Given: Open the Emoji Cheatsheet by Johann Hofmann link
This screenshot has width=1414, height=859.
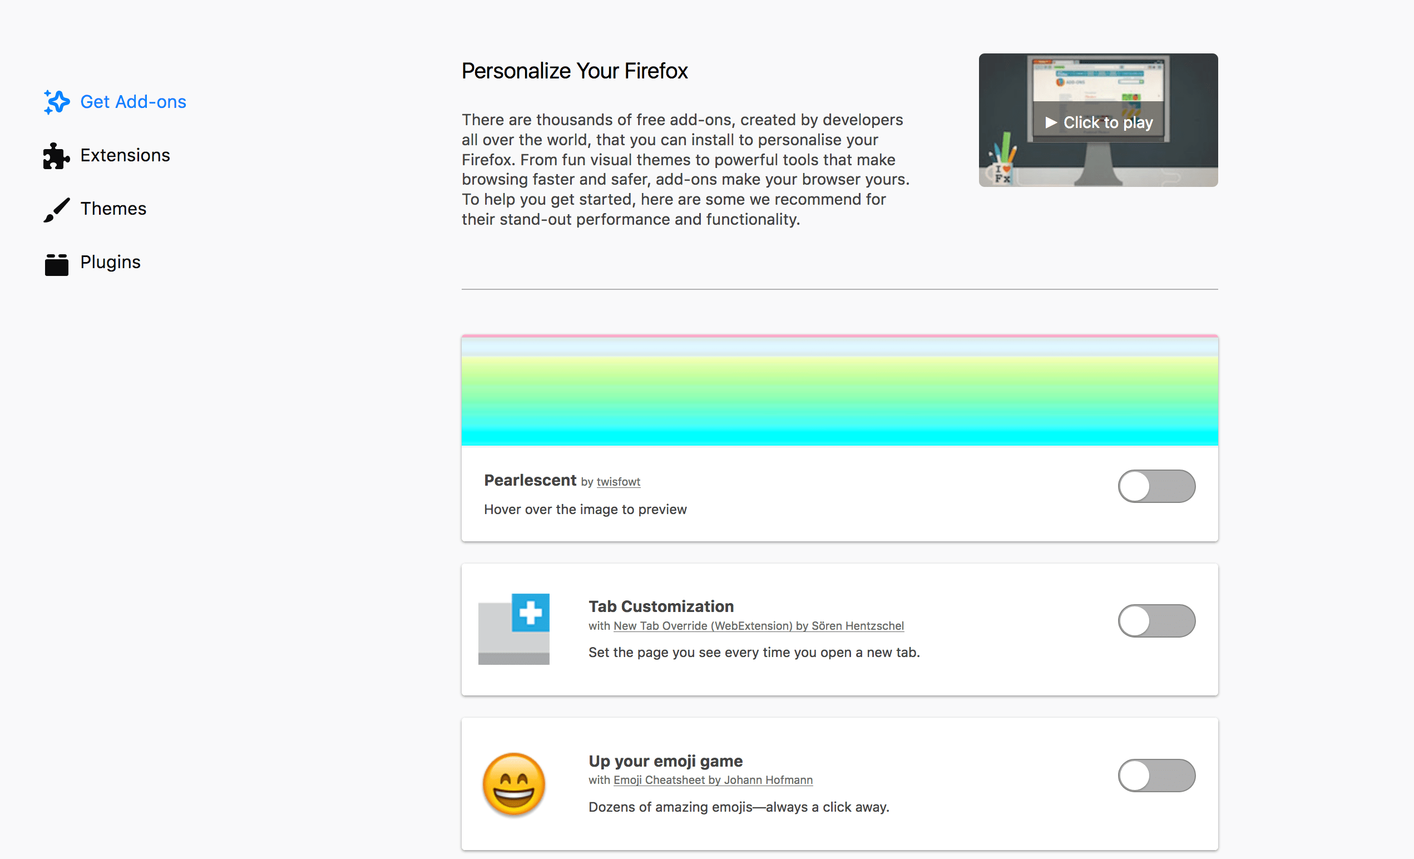Looking at the screenshot, I should pyautogui.click(x=713, y=781).
